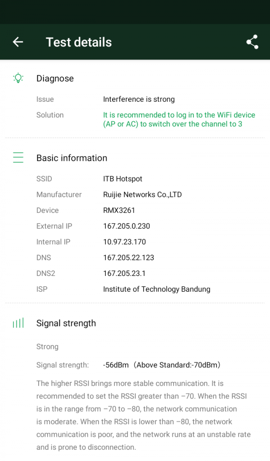Click the Signal strength bars icon
The image size is (270, 461).
18,323
